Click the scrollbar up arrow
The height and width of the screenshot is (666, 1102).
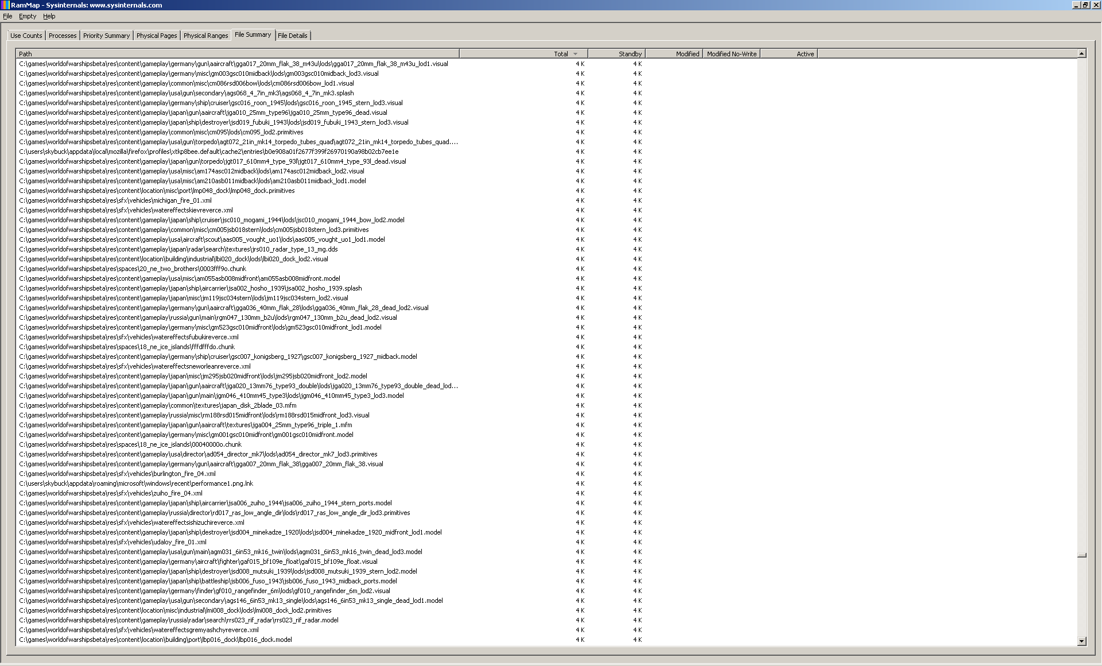point(1081,53)
